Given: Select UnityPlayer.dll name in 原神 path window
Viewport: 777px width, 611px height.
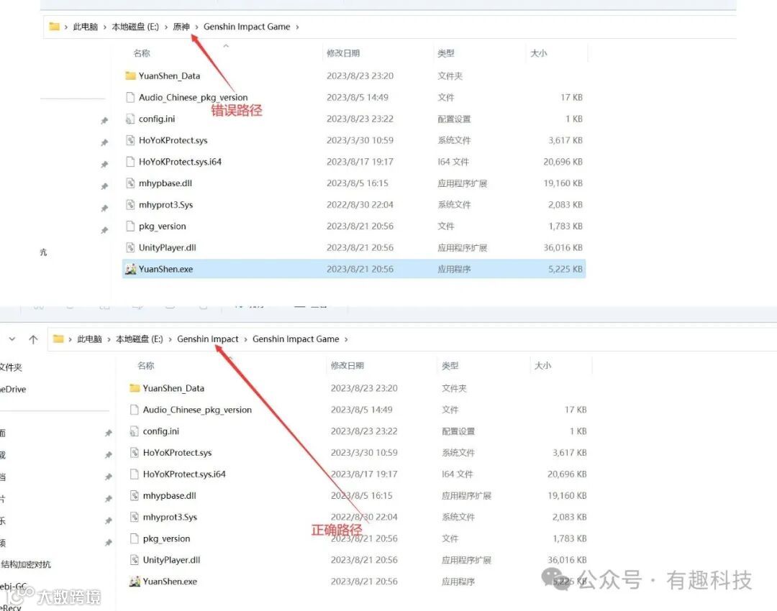Looking at the screenshot, I should [x=168, y=247].
